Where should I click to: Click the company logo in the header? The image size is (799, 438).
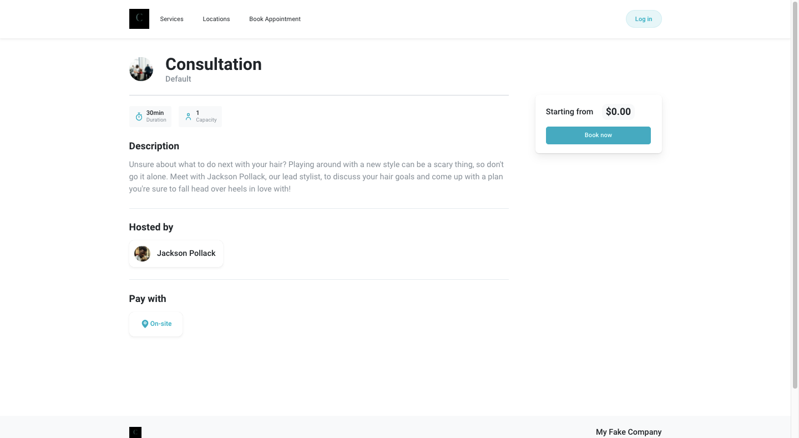[139, 19]
